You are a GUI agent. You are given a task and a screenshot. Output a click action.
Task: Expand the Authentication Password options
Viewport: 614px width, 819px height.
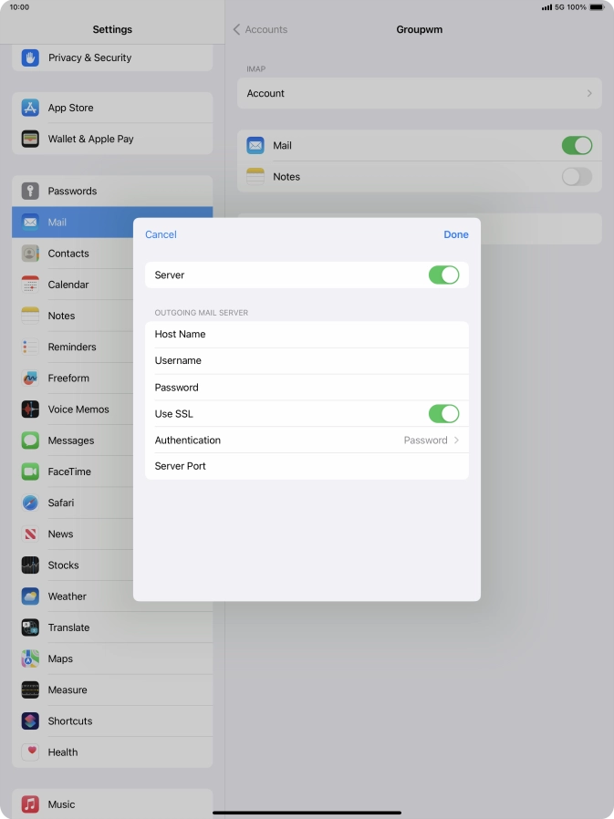(x=431, y=441)
